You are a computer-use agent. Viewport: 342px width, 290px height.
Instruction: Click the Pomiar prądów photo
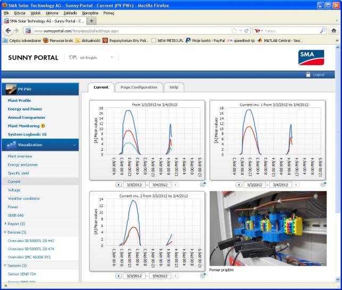268,228
